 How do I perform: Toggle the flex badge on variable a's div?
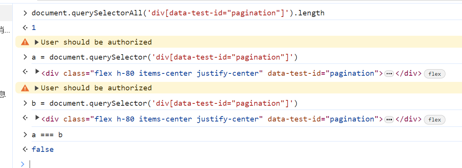tap(434, 74)
